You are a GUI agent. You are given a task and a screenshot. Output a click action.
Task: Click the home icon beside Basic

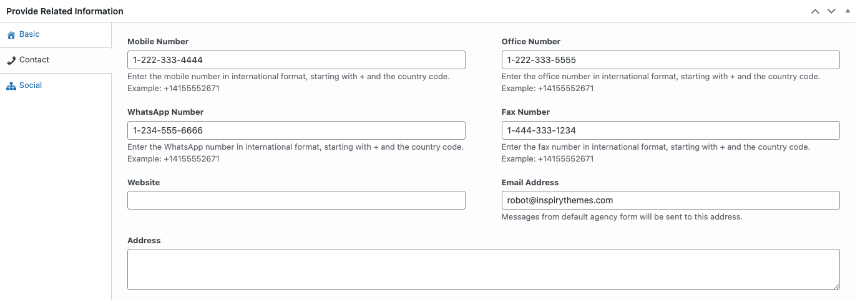pyautogui.click(x=11, y=35)
